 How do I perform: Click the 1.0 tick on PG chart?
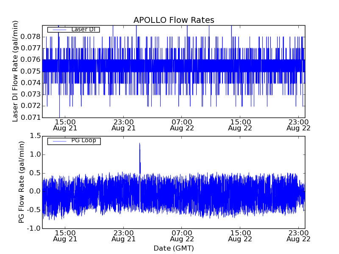pyautogui.click(x=35, y=155)
